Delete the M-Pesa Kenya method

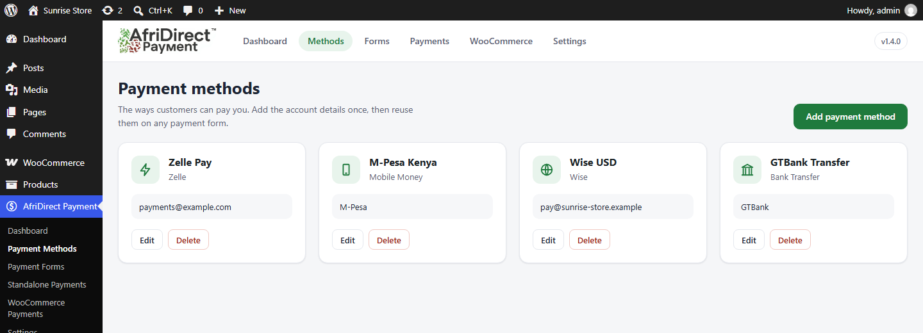(389, 240)
